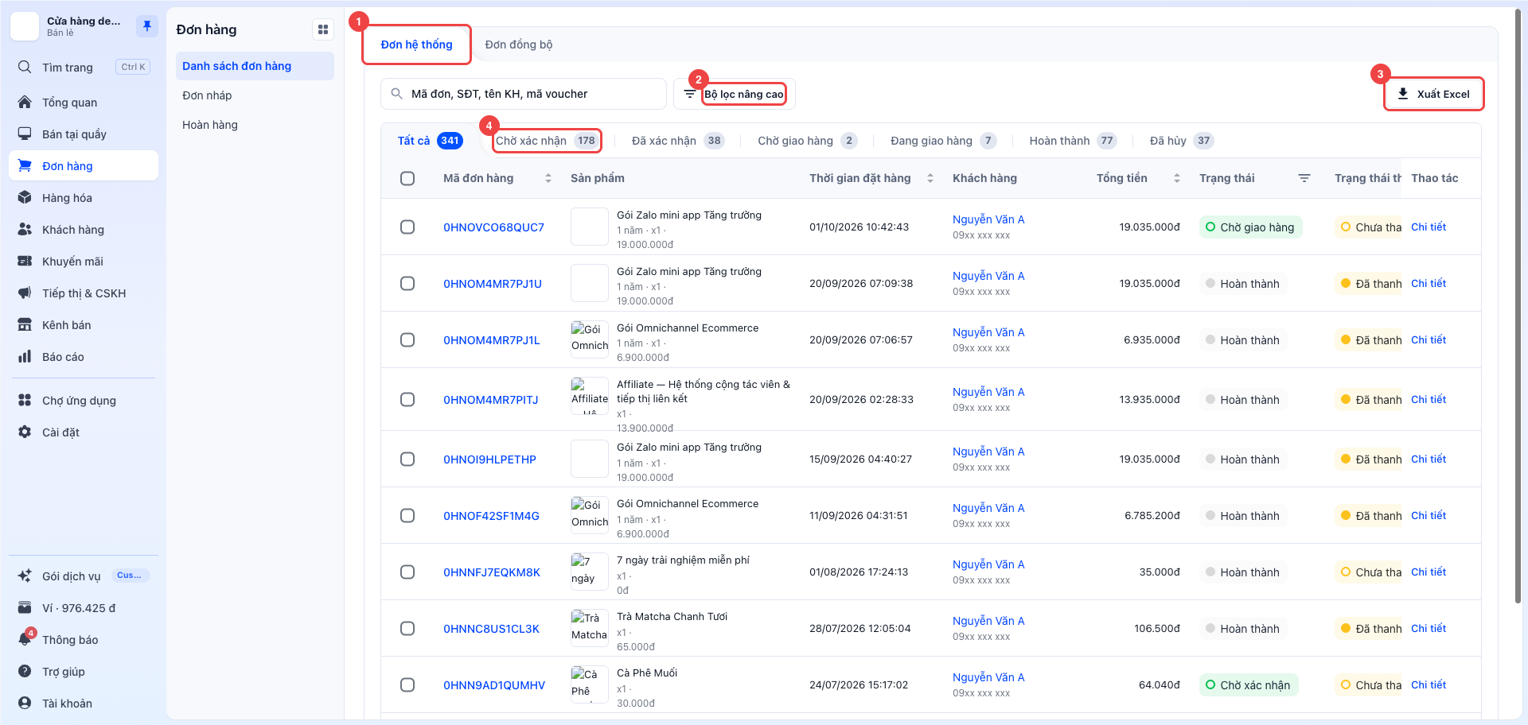The width and height of the screenshot is (1528, 725).
Task: Open product thumbnail for order 0HNN9AD1QUMHV
Action: [590, 685]
